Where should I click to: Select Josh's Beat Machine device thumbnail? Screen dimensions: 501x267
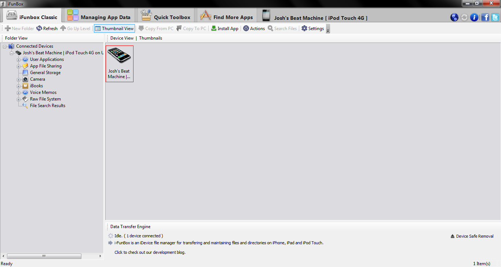(119, 63)
